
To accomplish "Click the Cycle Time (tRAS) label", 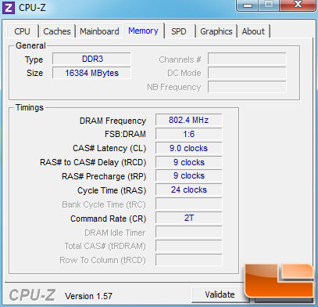I will 112,190.
